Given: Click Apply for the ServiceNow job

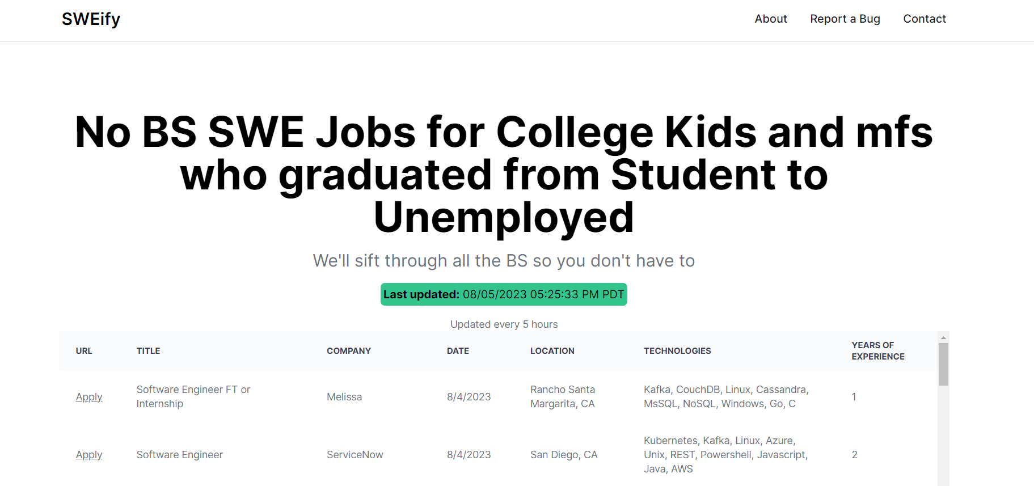Looking at the screenshot, I should [x=89, y=455].
